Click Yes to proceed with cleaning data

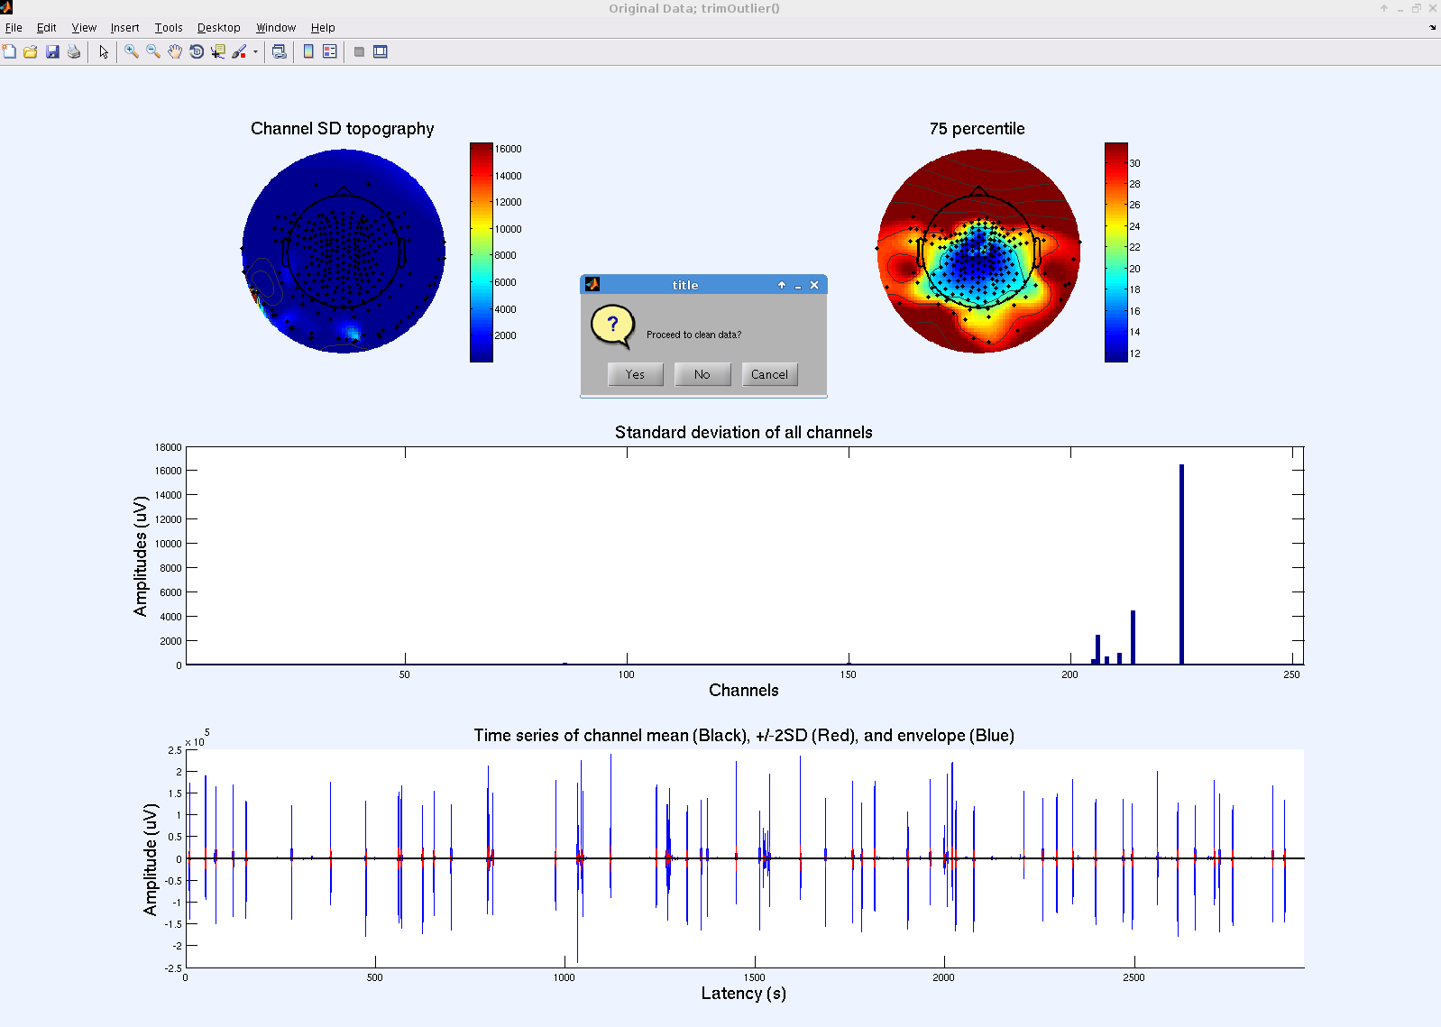[x=635, y=374]
